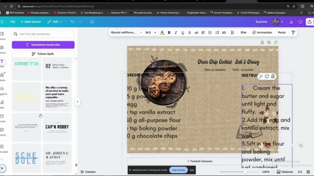The width and height of the screenshot is (314, 176).
Task: Toggle uppercase aA text case
Action: (196, 33)
